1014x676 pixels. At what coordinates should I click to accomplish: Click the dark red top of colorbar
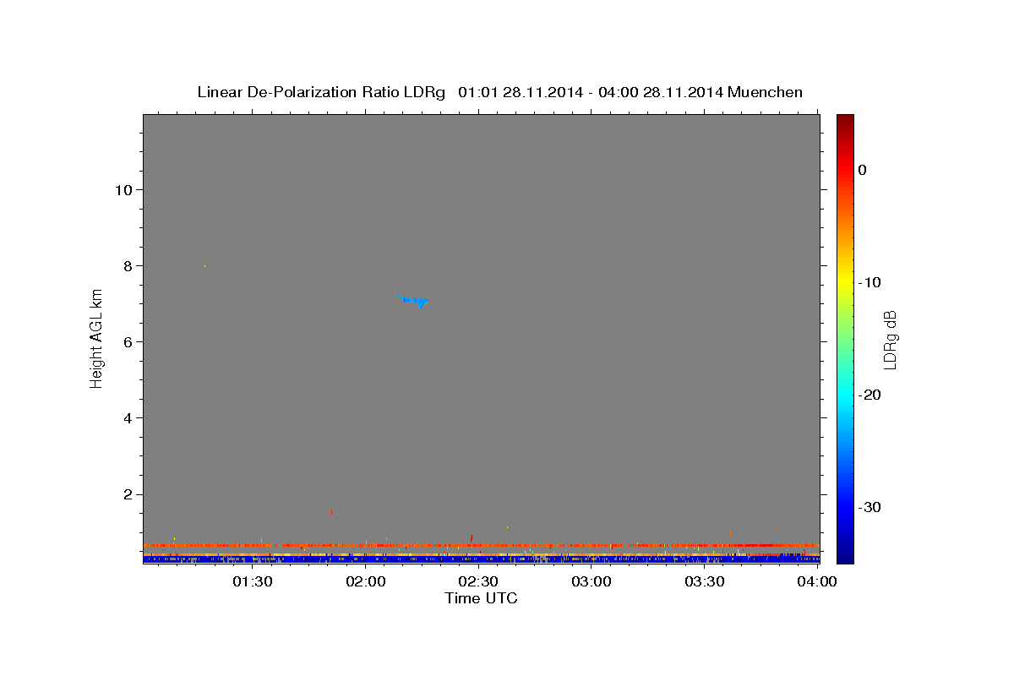[845, 120]
